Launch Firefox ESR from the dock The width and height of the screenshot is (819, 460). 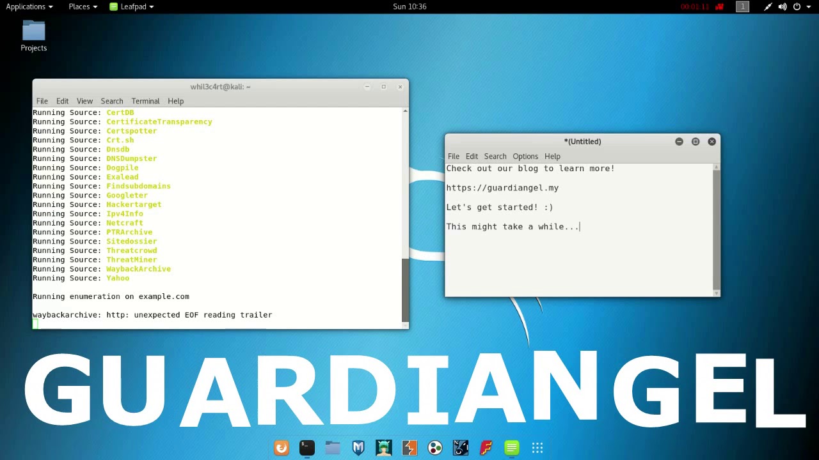(282, 448)
